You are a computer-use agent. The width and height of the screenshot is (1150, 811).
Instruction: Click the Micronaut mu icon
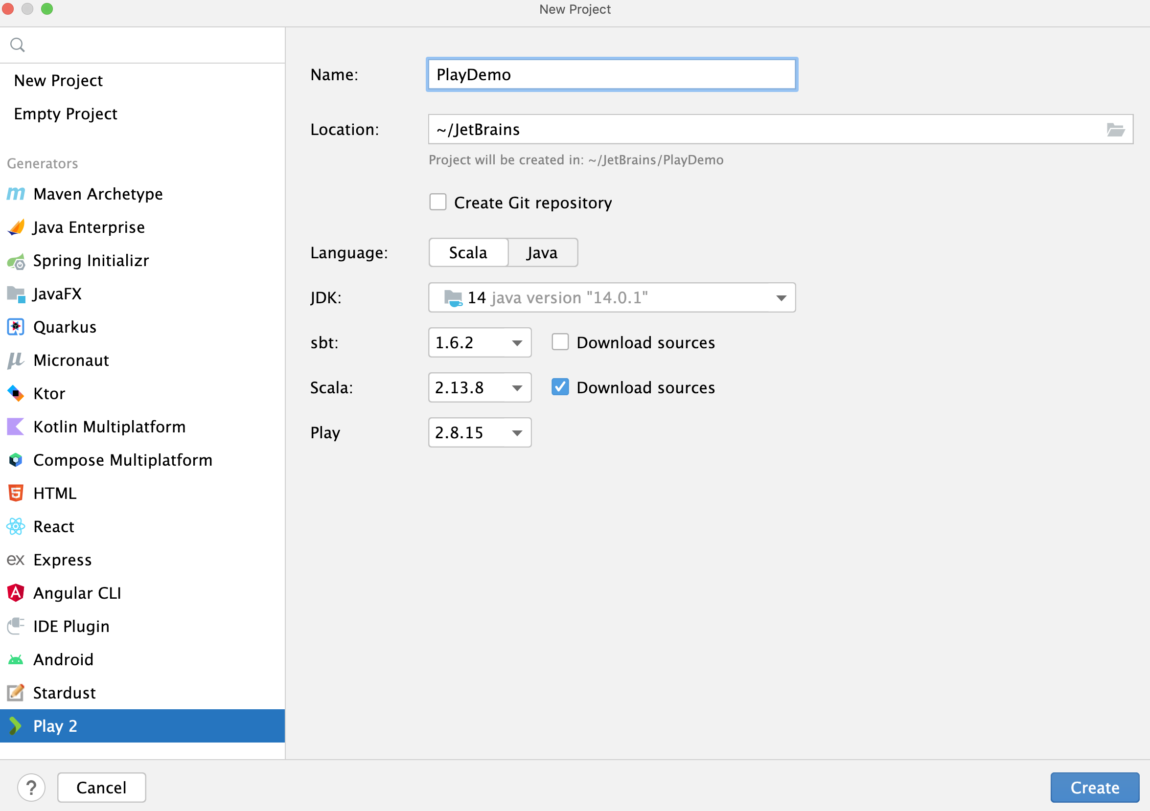[x=16, y=360]
